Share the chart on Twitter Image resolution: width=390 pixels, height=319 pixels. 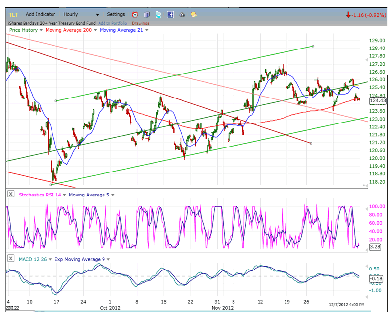tap(158, 15)
